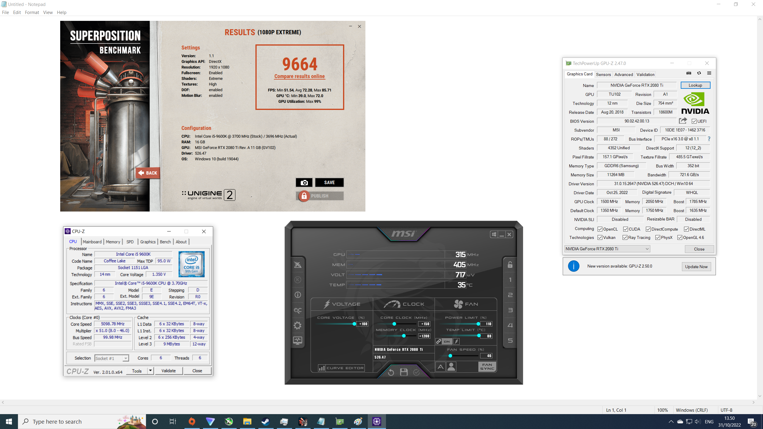This screenshot has width=763, height=429.
Task: Open the Socket #1 selection dropdown
Action: [x=112, y=358]
